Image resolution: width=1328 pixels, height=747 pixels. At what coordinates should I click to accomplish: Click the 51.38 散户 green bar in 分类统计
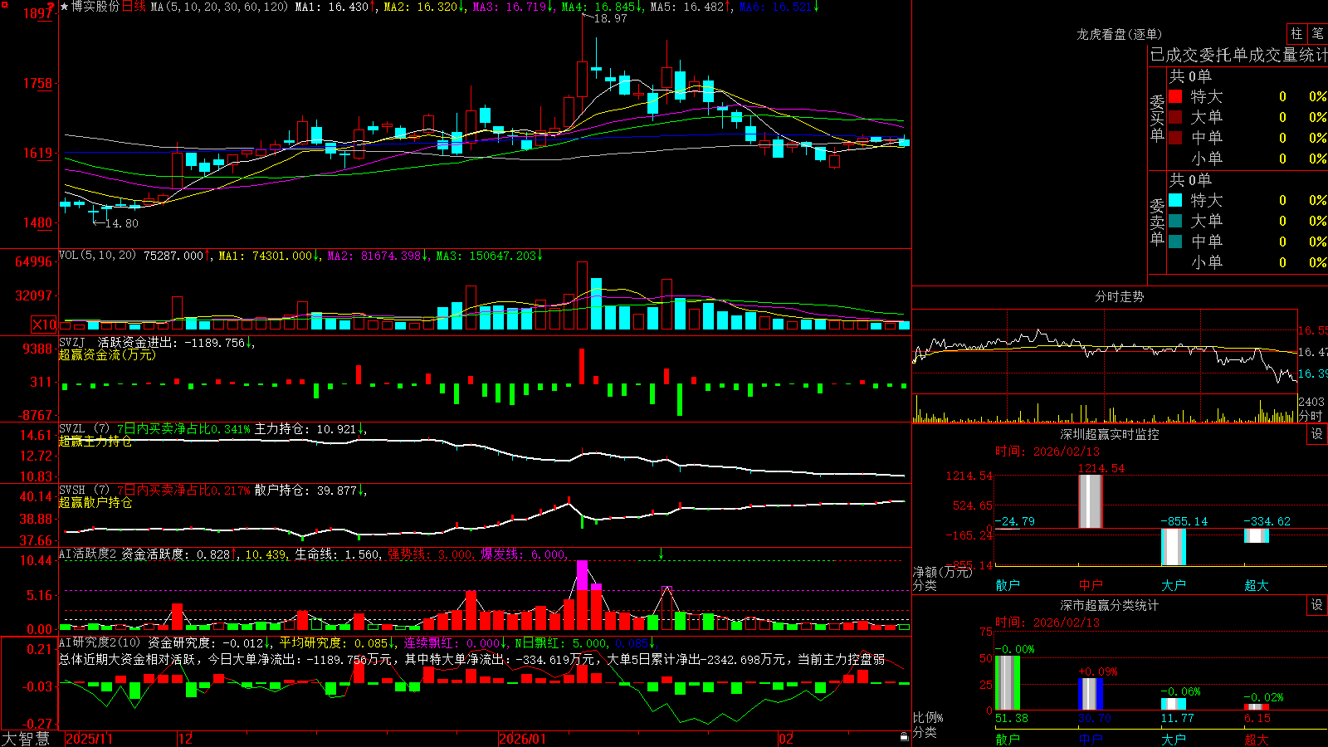pos(1008,683)
